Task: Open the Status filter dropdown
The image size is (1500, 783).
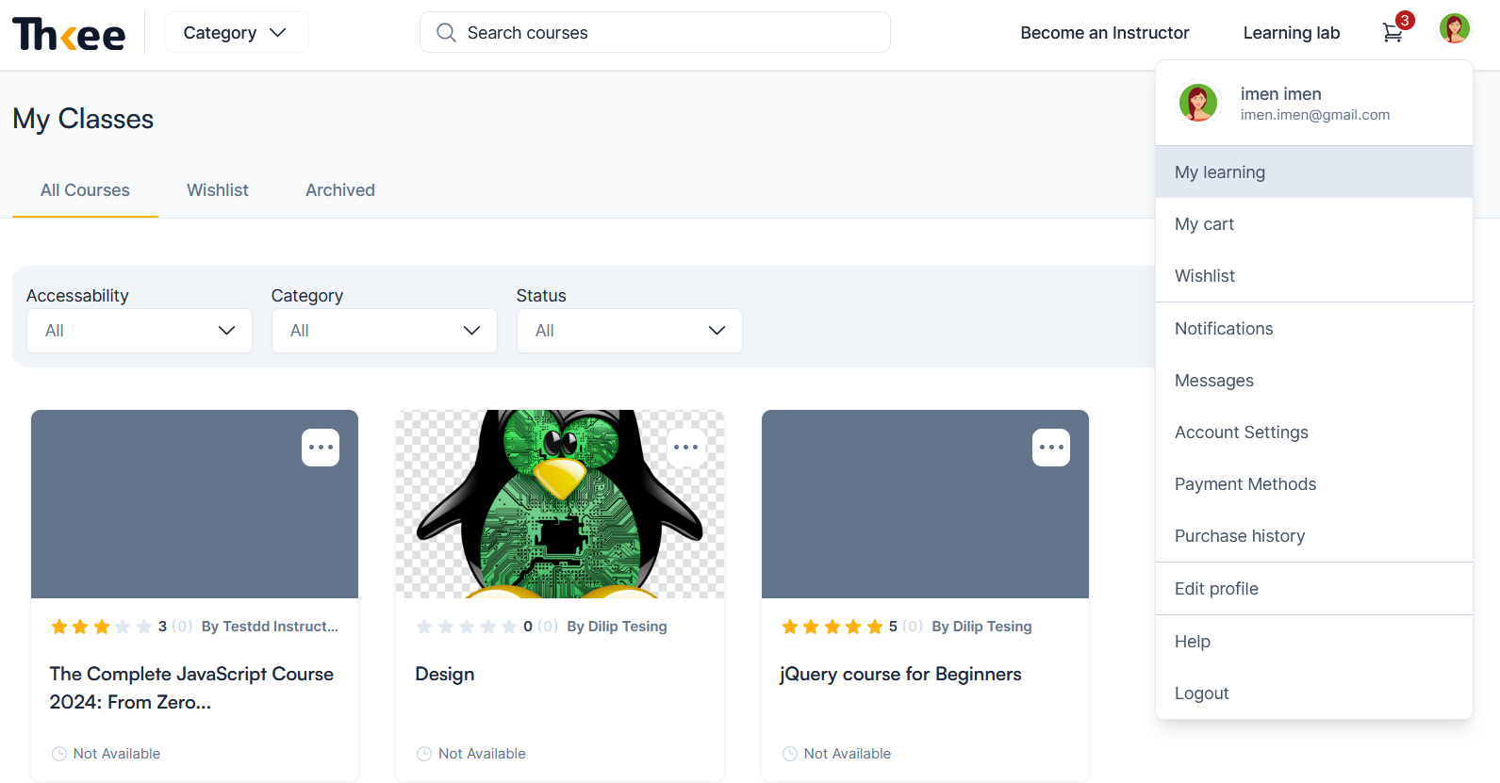Action: [x=630, y=331]
